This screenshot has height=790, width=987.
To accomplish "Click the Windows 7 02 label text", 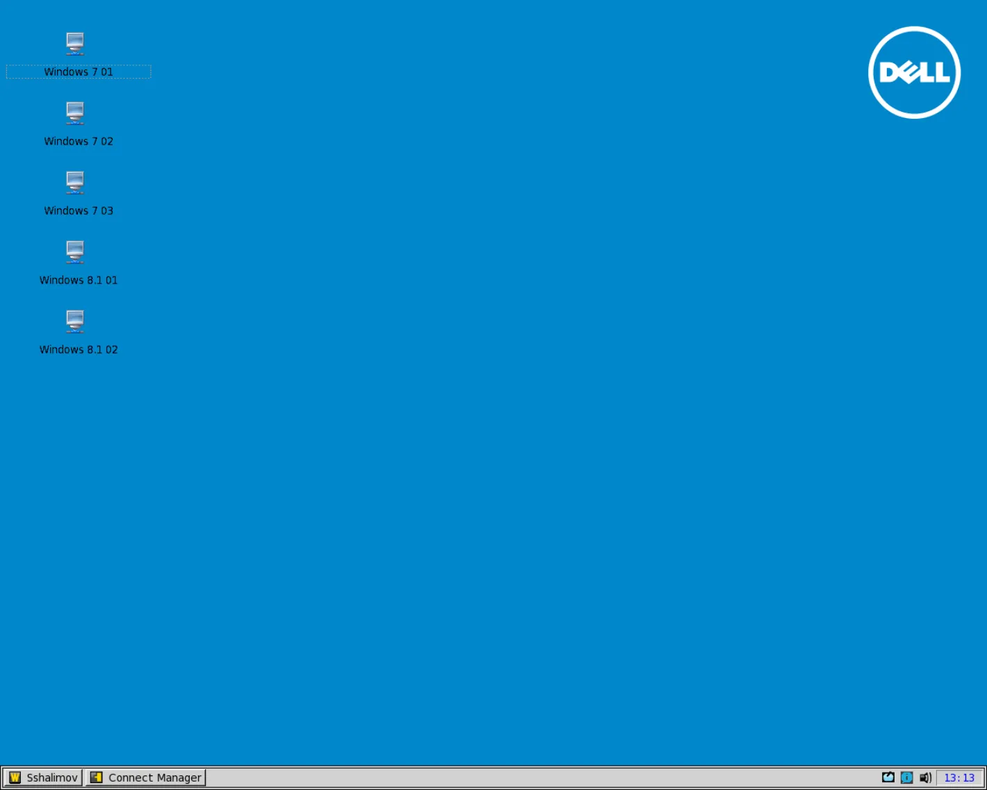I will click(79, 141).
